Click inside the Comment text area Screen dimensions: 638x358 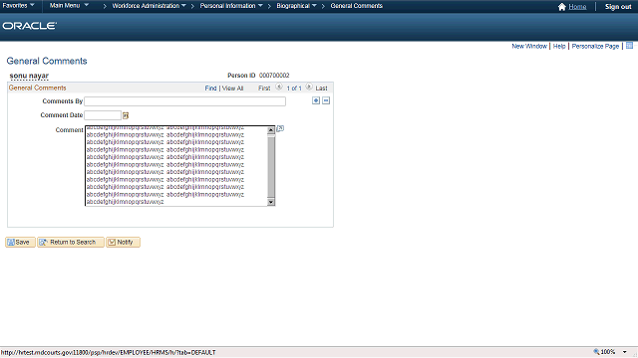pos(175,166)
